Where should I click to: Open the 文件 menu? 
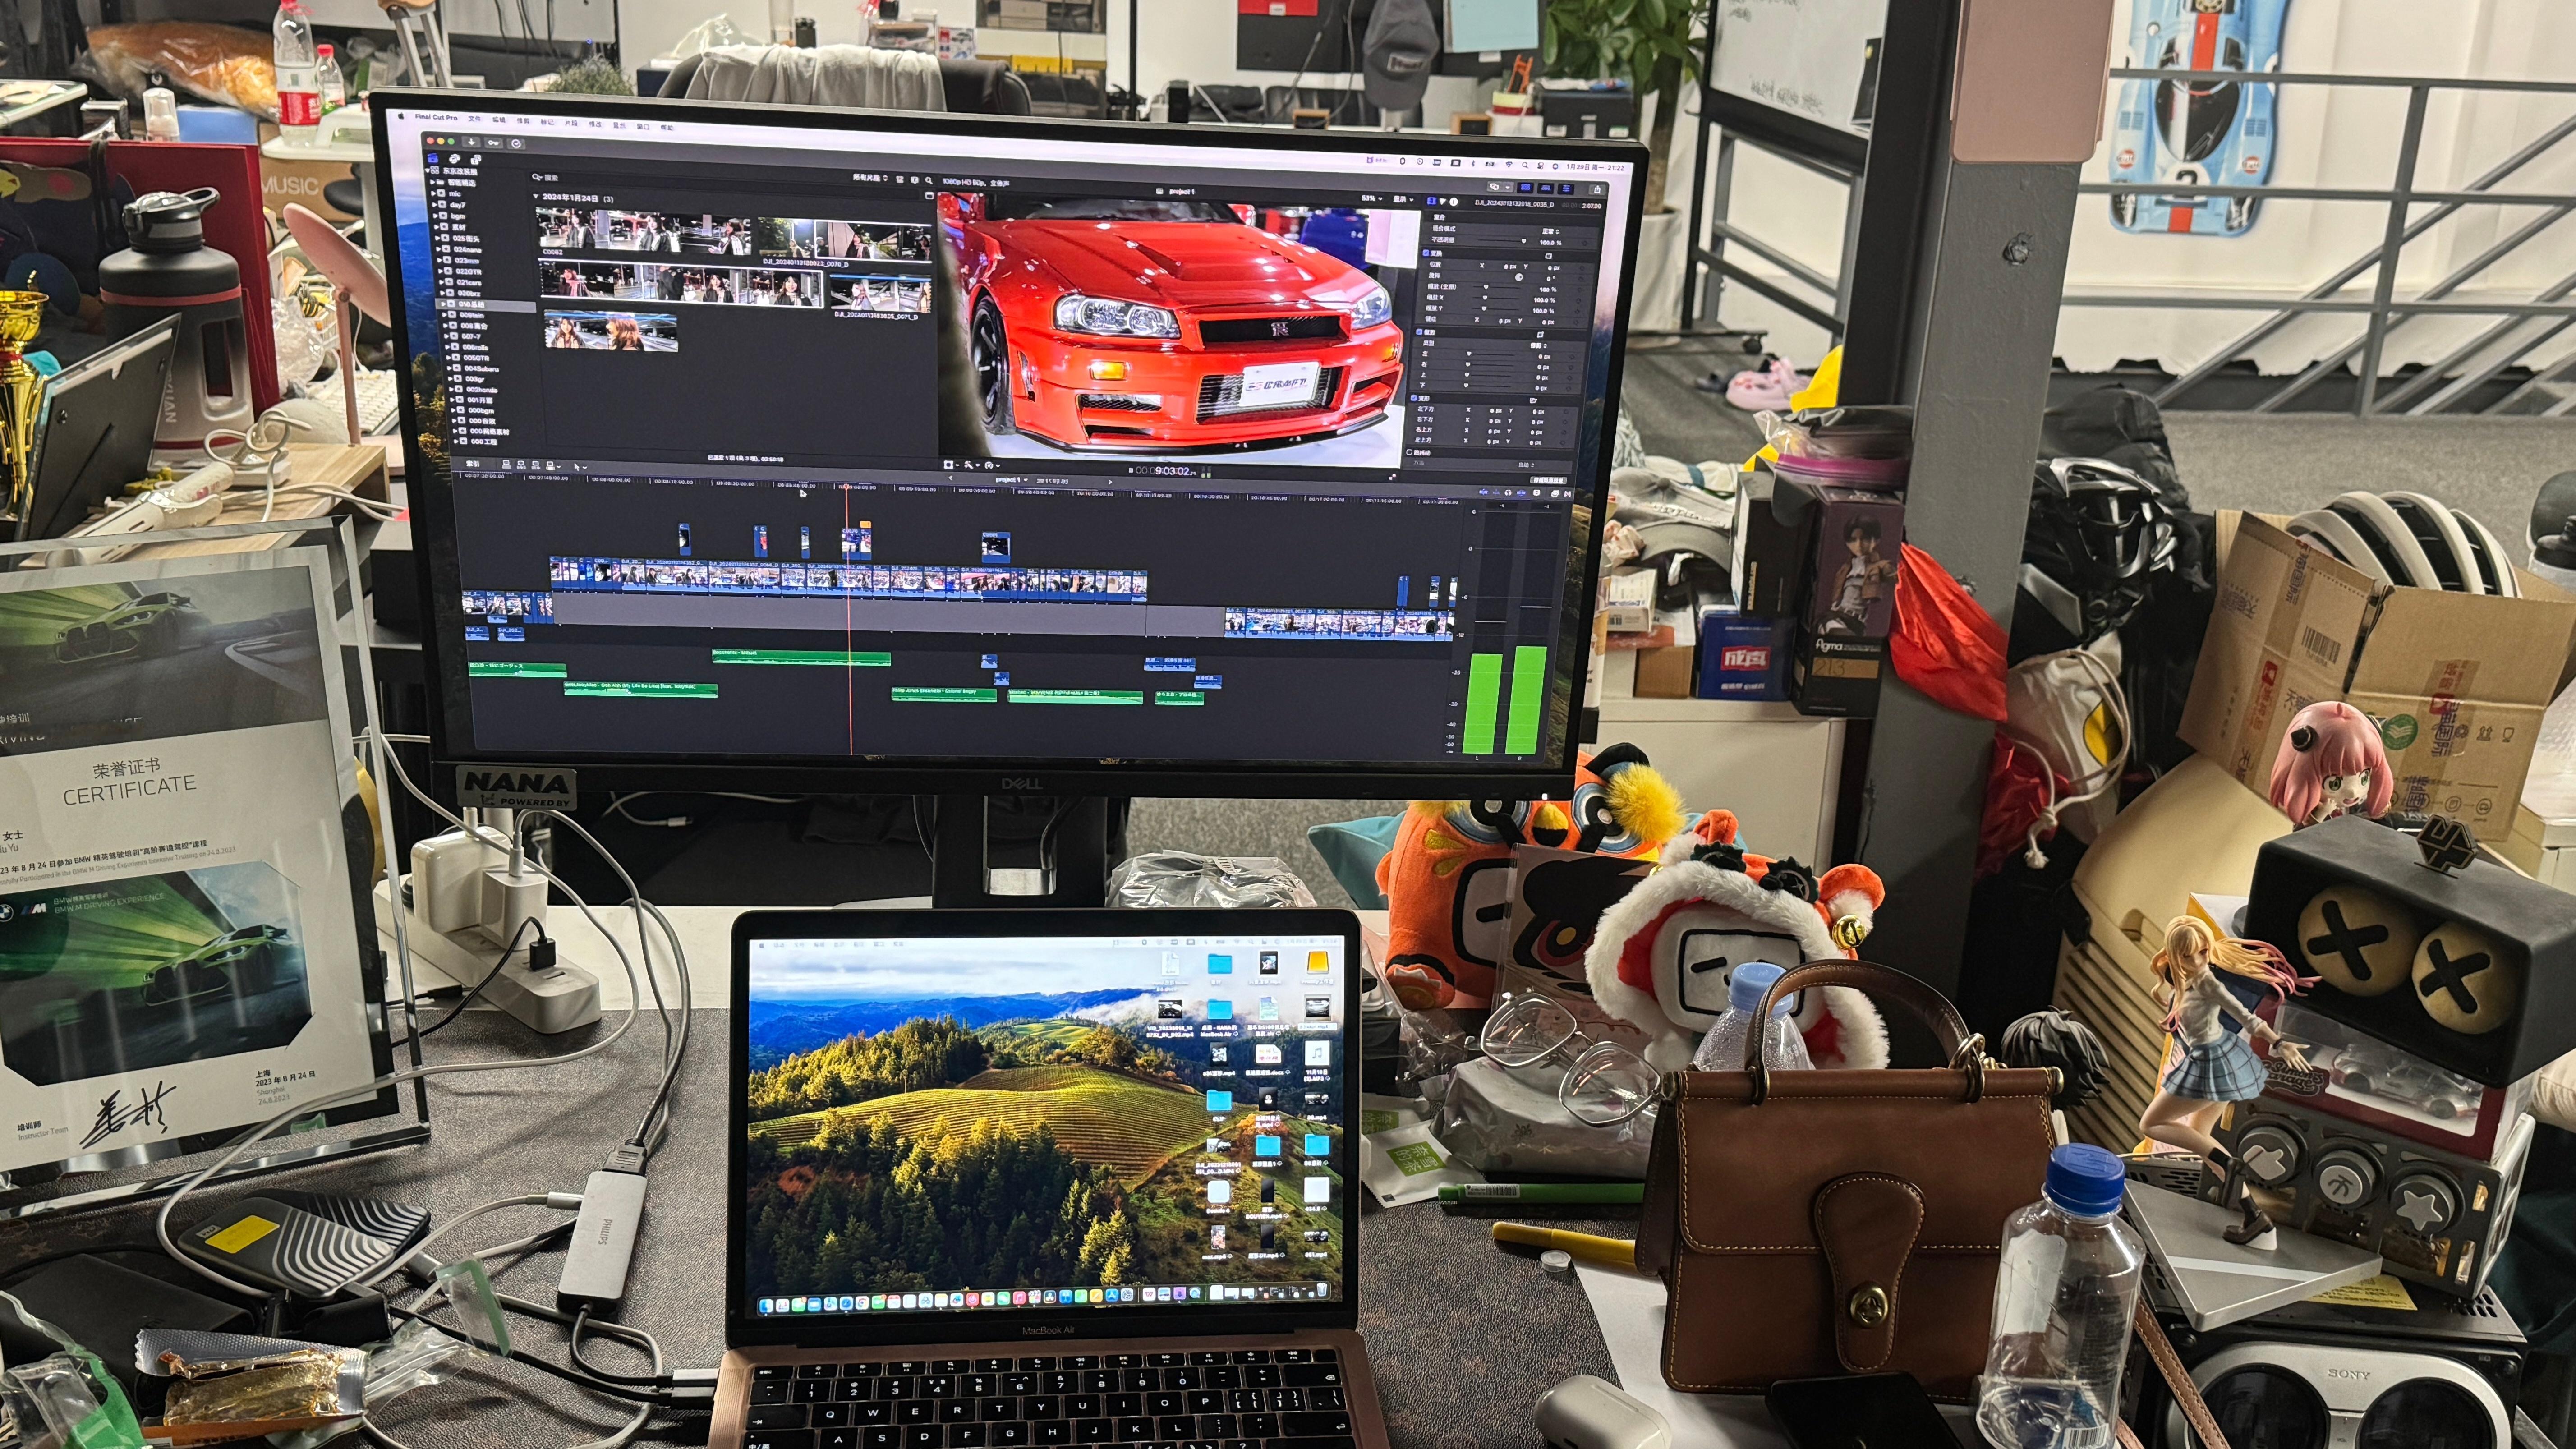[x=475, y=119]
